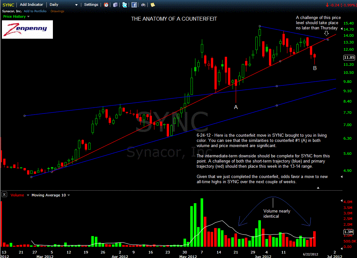
Task: Click the 500.0K volume axis label
Action: click(350, 241)
